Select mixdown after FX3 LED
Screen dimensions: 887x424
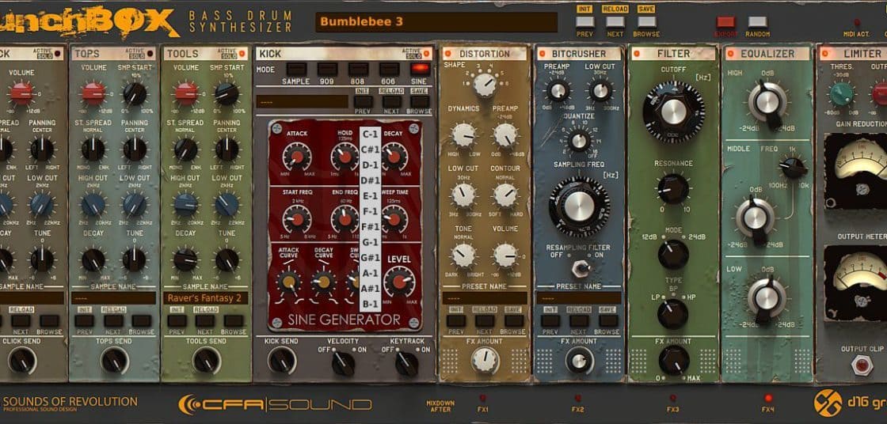672,398
